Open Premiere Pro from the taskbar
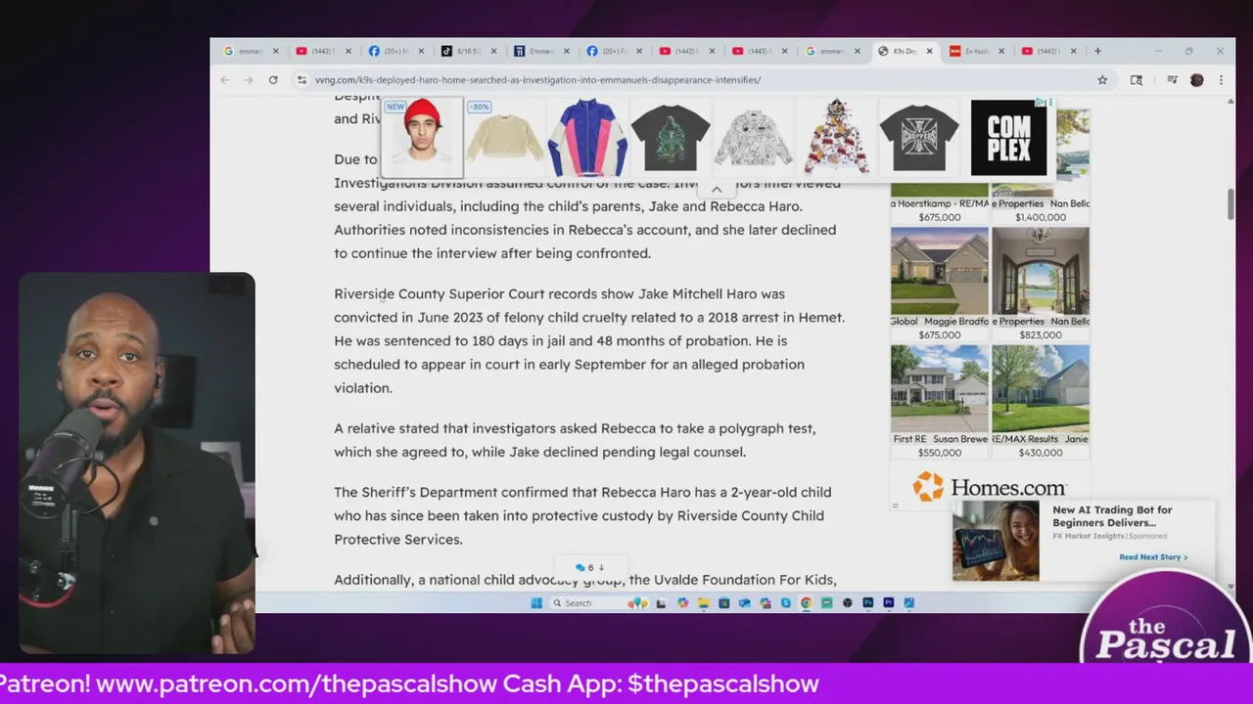Viewport: 1253px width, 704px height. click(x=888, y=603)
